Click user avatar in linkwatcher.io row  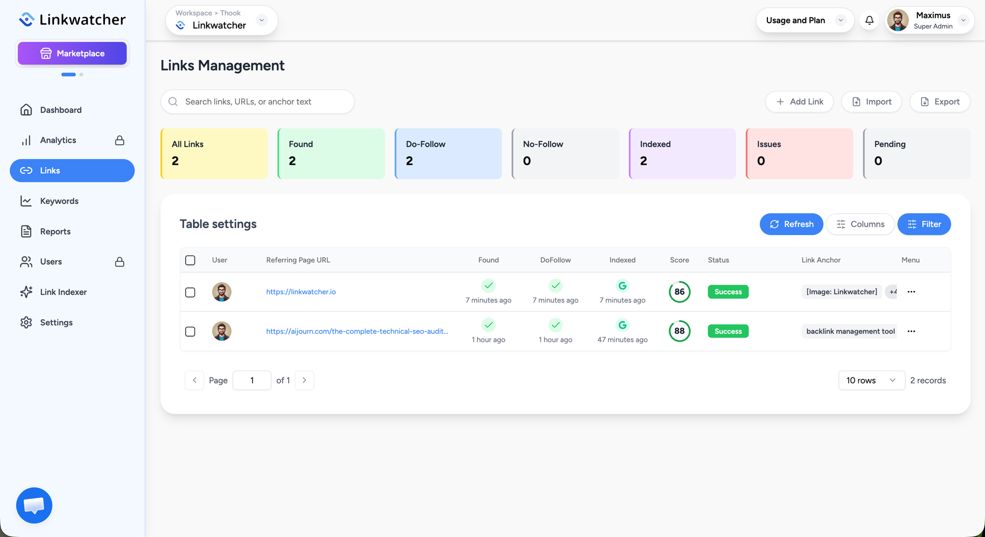click(x=222, y=292)
